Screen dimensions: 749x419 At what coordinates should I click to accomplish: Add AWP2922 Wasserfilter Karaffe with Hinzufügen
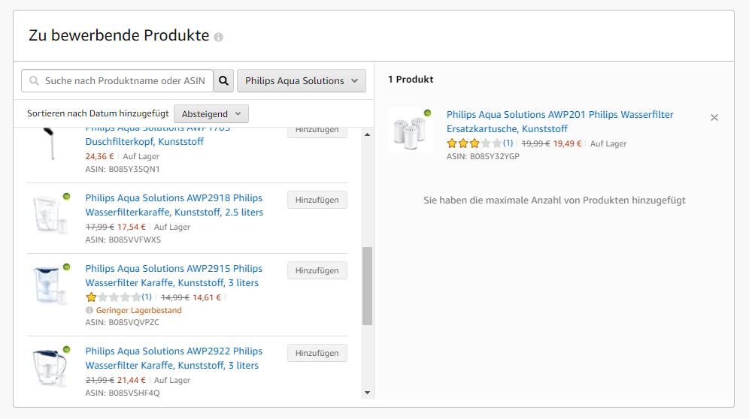317,353
